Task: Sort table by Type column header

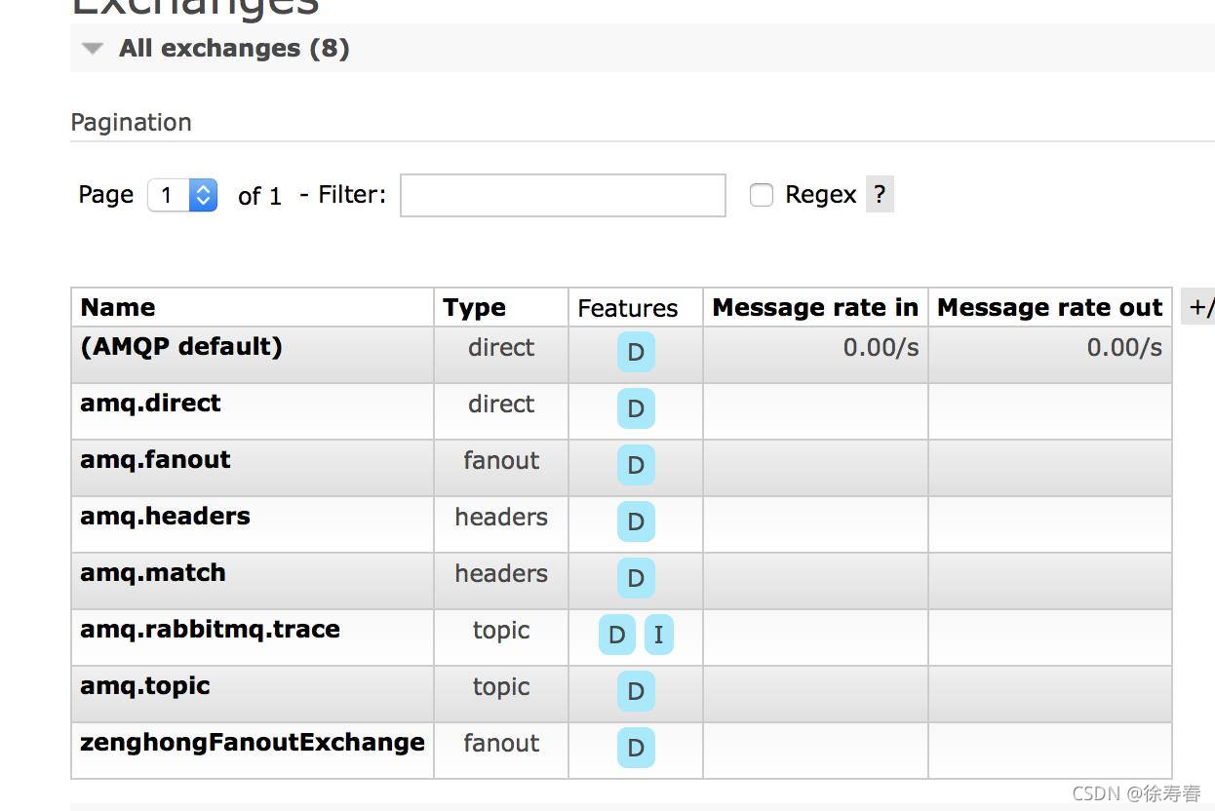Action: point(474,308)
